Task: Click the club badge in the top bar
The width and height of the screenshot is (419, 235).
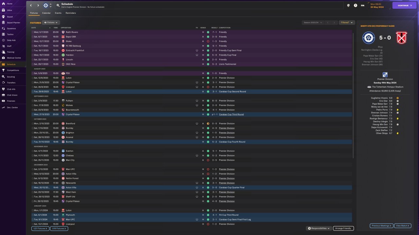Action: click(x=46, y=6)
